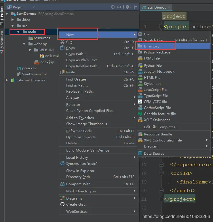Open the XML Configuration File submenu arrow
213x222 pixels.
coord(207,140)
